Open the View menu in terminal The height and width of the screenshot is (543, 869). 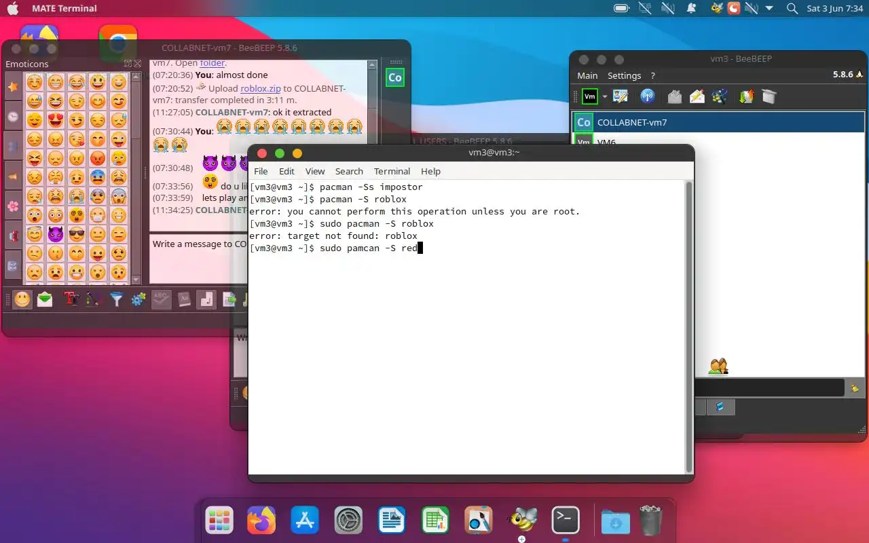click(315, 171)
